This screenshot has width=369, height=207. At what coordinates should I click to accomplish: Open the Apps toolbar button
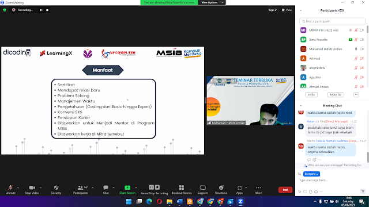(x=239, y=189)
